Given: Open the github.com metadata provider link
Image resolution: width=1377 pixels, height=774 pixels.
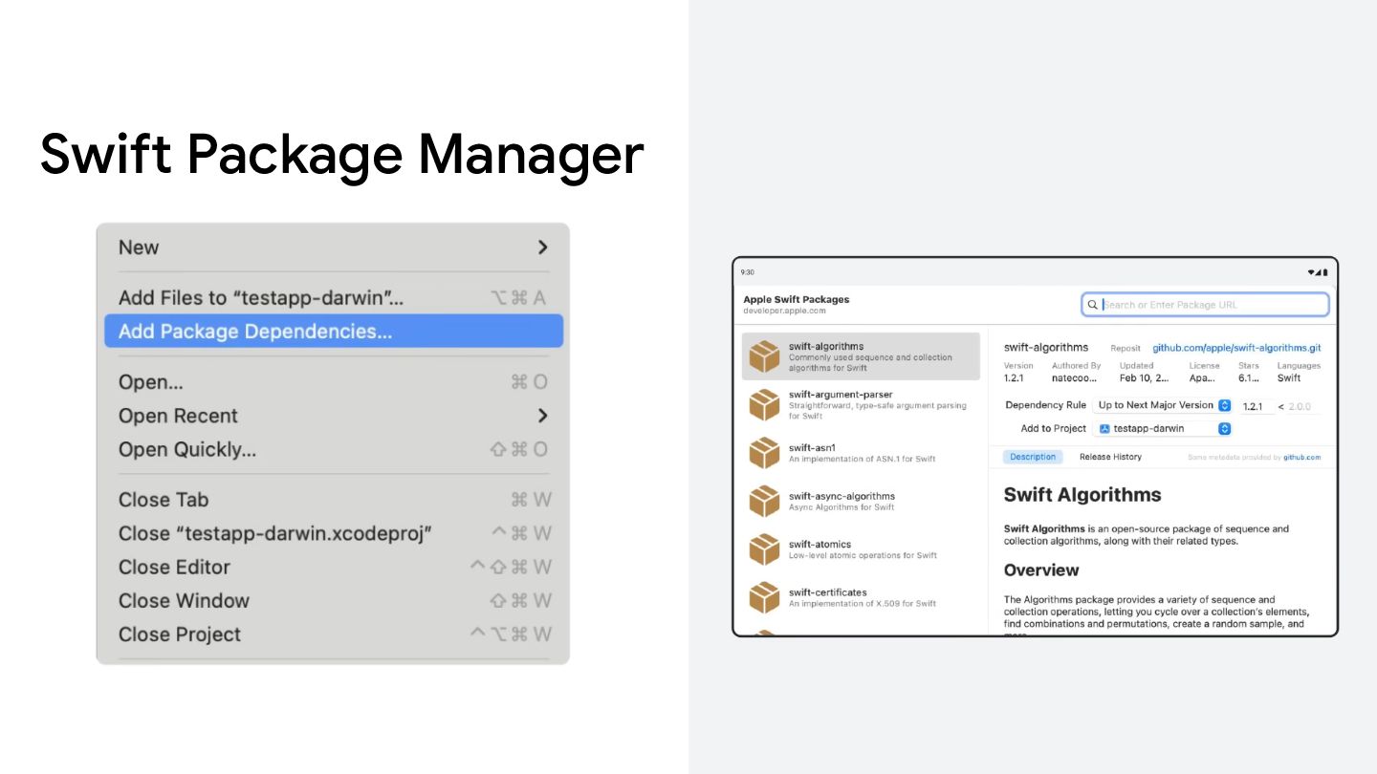Looking at the screenshot, I should (x=1301, y=458).
